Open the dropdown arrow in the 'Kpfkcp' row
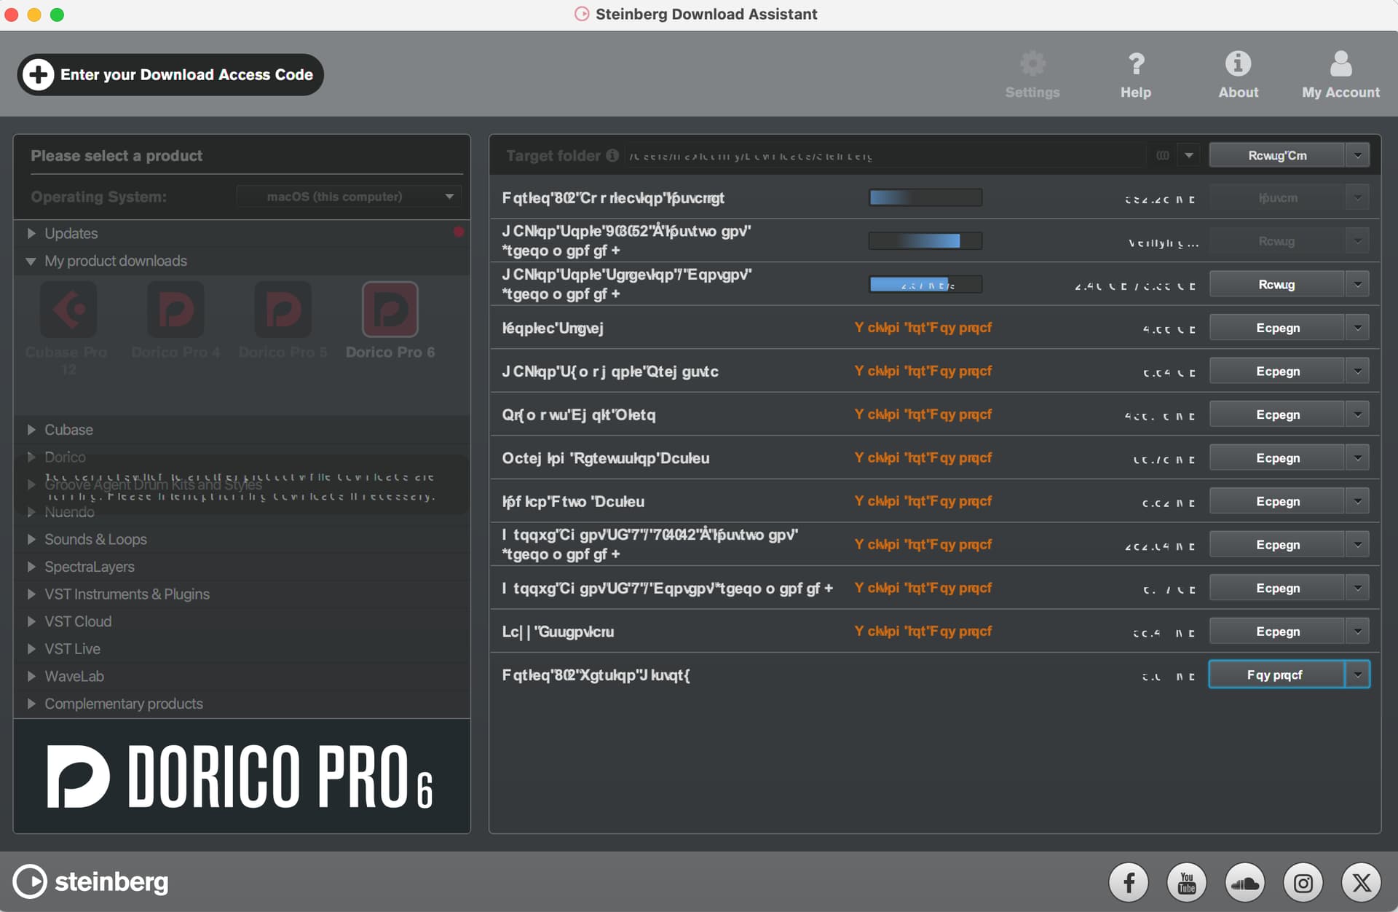The height and width of the screenshot is (912, 1398). click(1358, 501)
